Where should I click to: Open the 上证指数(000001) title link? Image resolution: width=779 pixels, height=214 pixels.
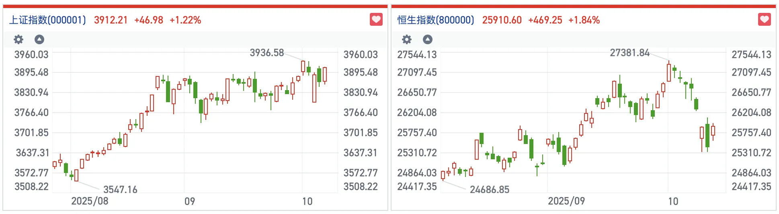pos(47,20)
